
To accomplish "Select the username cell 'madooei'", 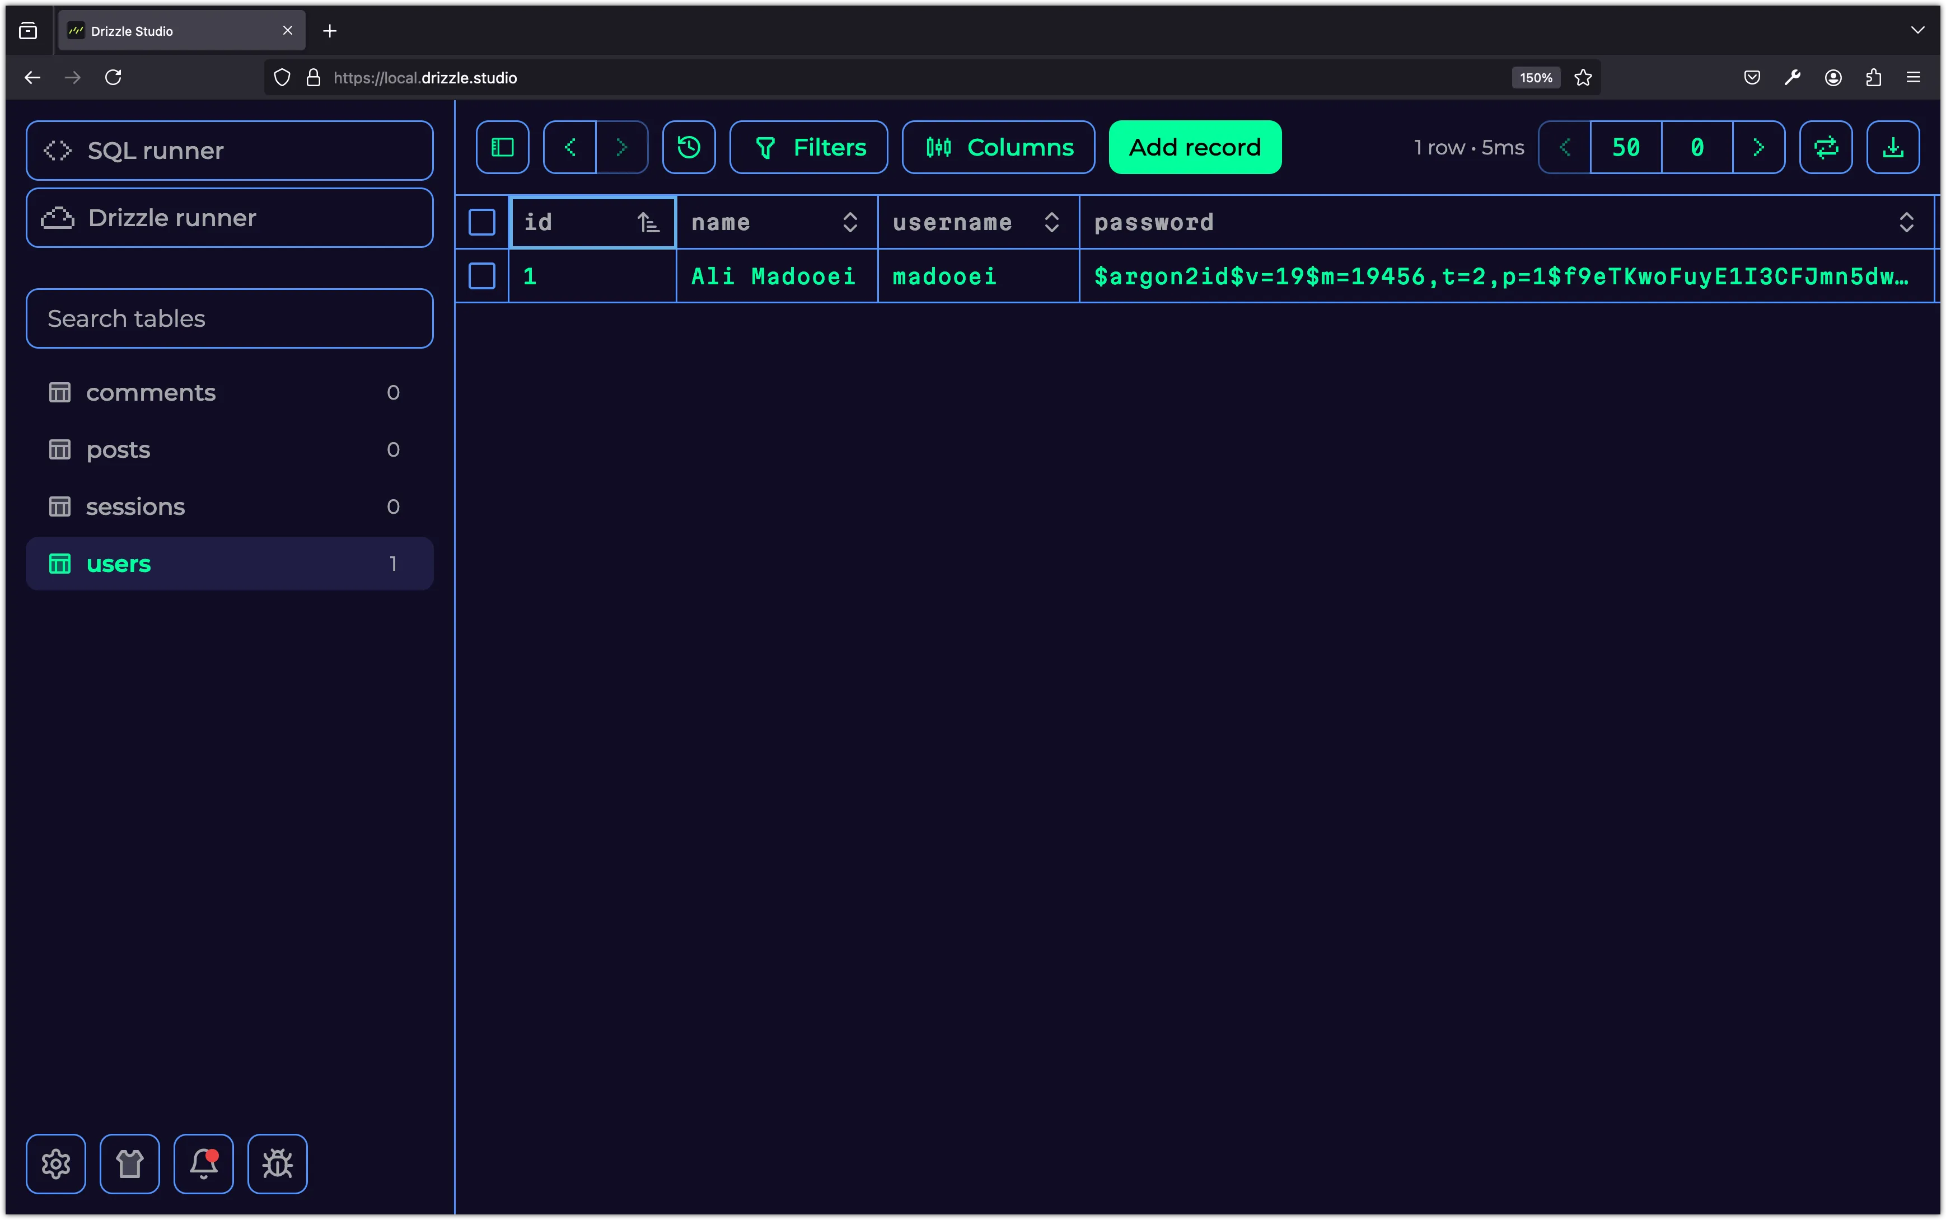I will click(978, 276).
